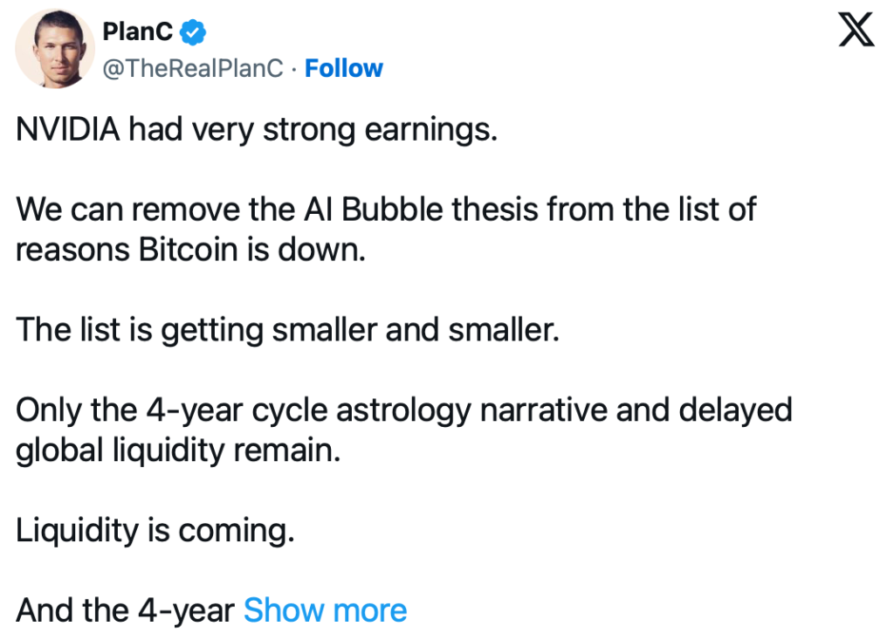
Task: Follow the PlanC account
Action: (343, 68)
